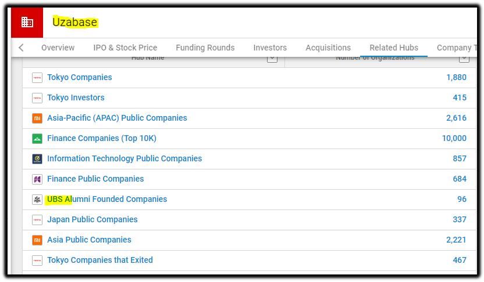Open the Hub Name column dropdown
This screenshot has width=484, height=282.
coord(272,59)
